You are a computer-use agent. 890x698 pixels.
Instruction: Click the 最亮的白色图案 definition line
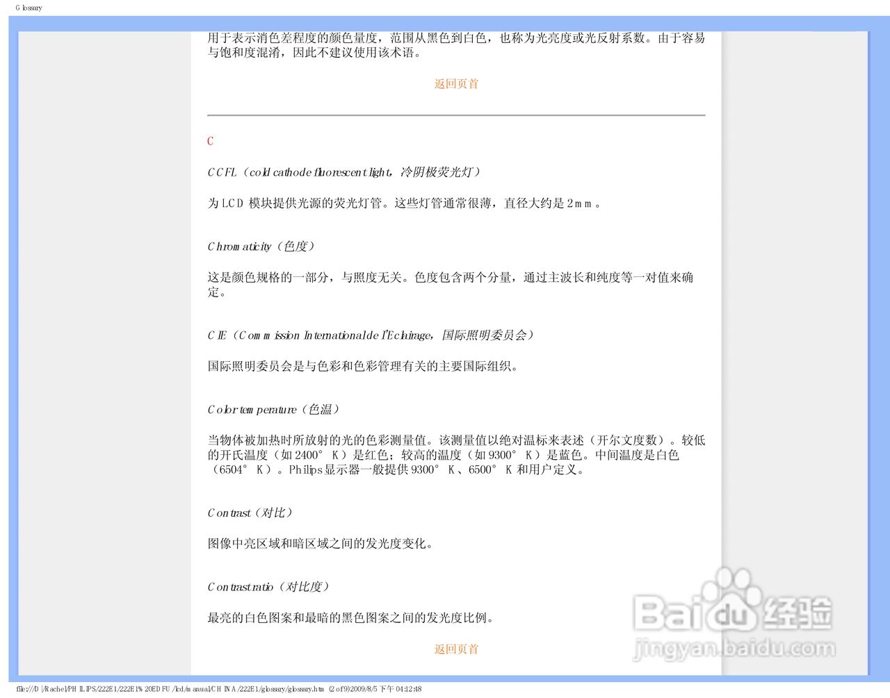[350, 618]
